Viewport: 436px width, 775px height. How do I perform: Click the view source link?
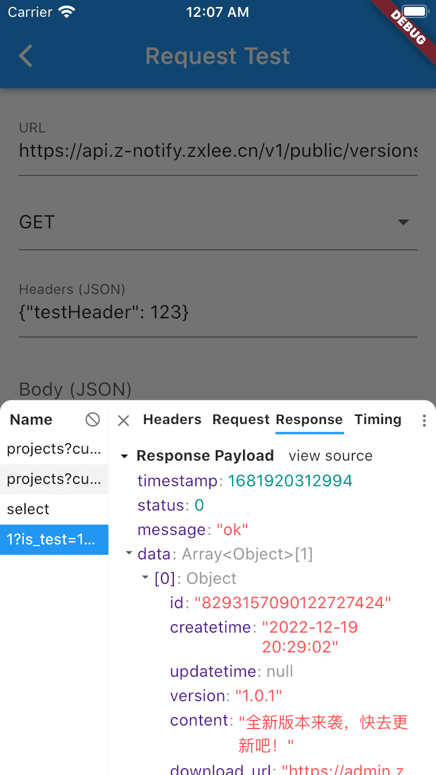click(330, 456)
